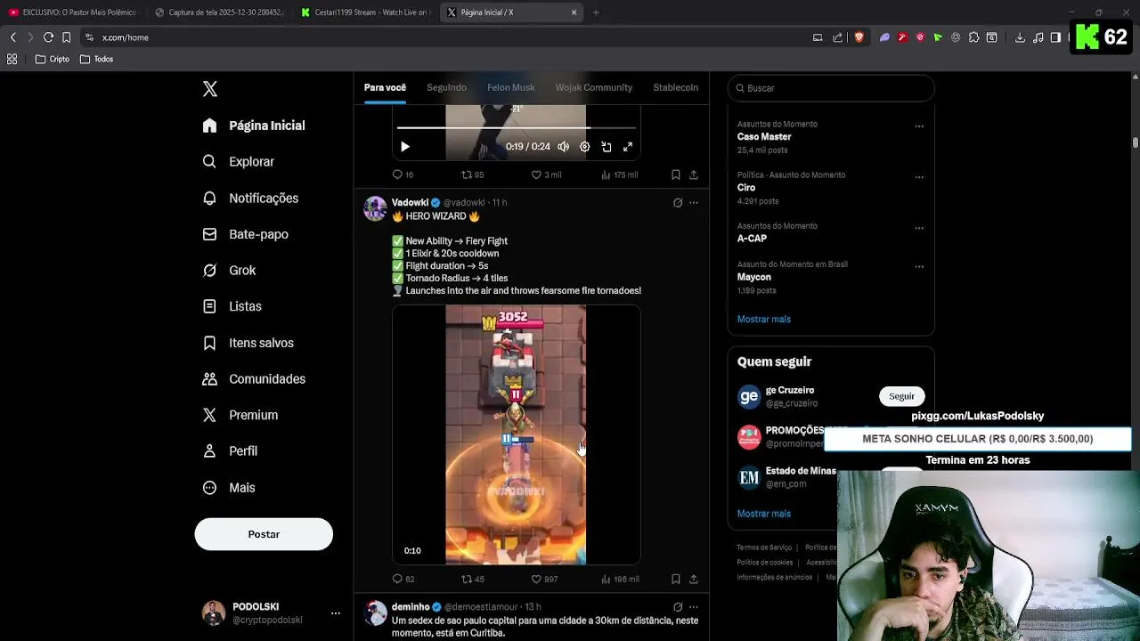Open top video settings gear

pyautogui.click(x=584, y=147)
